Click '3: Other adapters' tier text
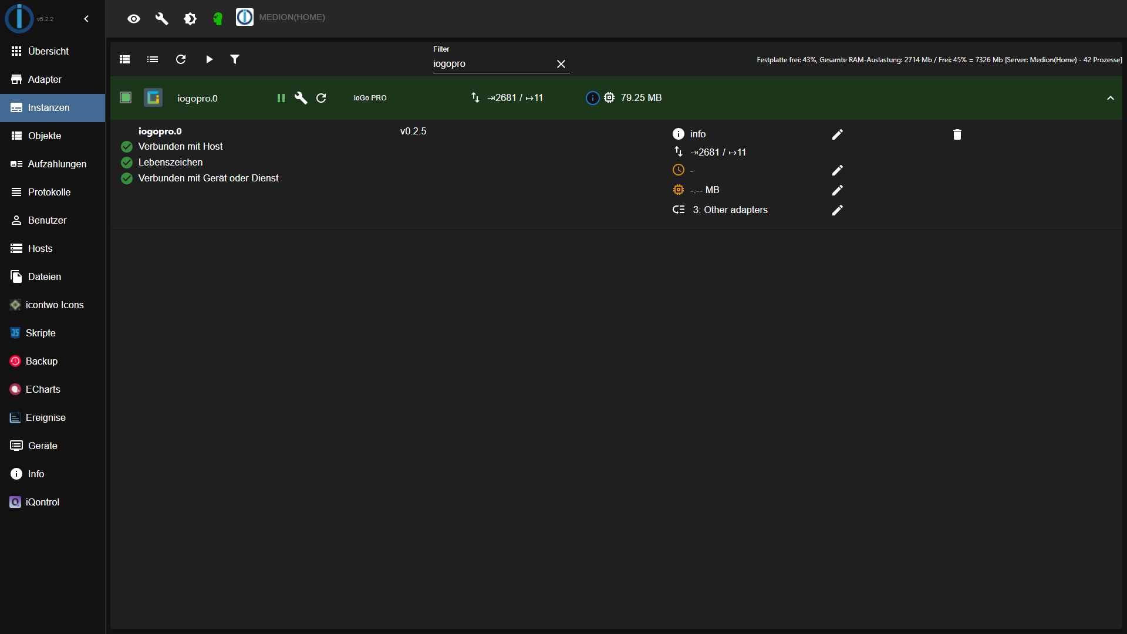 pos(730,210)
